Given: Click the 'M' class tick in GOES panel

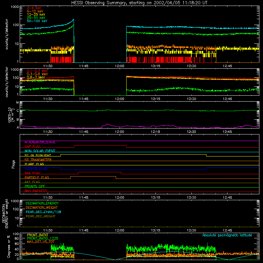Looking at the screenshot, I should click(x=17, y=103).
